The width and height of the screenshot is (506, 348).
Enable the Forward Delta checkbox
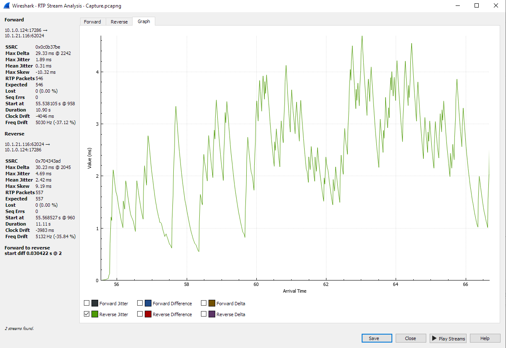point(203,302)
